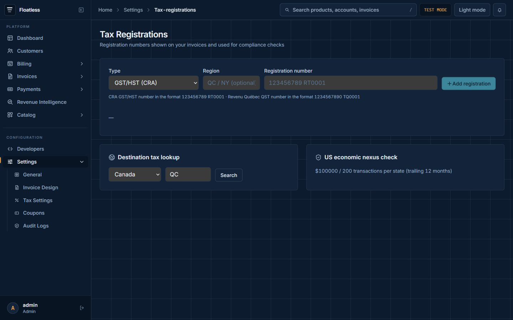Expand the Catalog submenu chevron
The height and width of the screenshot is (320, 513).
pos(82,115)
